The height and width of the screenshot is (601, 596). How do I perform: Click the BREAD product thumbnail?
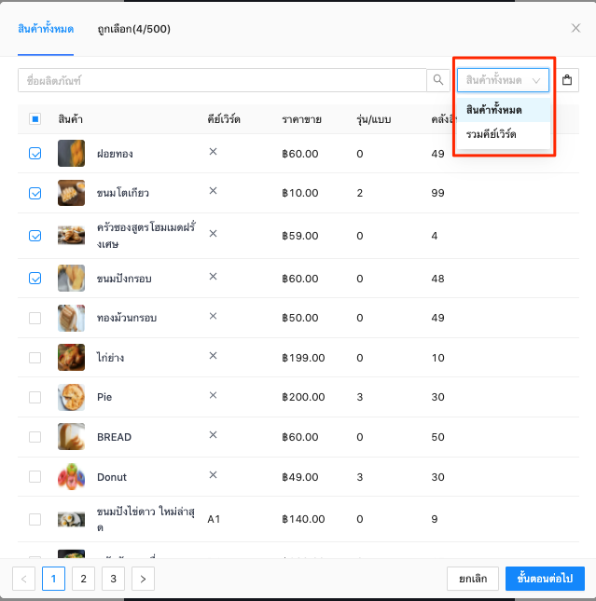coord(71,437)
